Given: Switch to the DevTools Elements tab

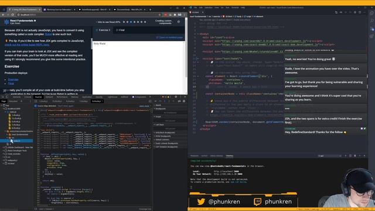Looking at the screenshot, I should [x=16, y=97].
